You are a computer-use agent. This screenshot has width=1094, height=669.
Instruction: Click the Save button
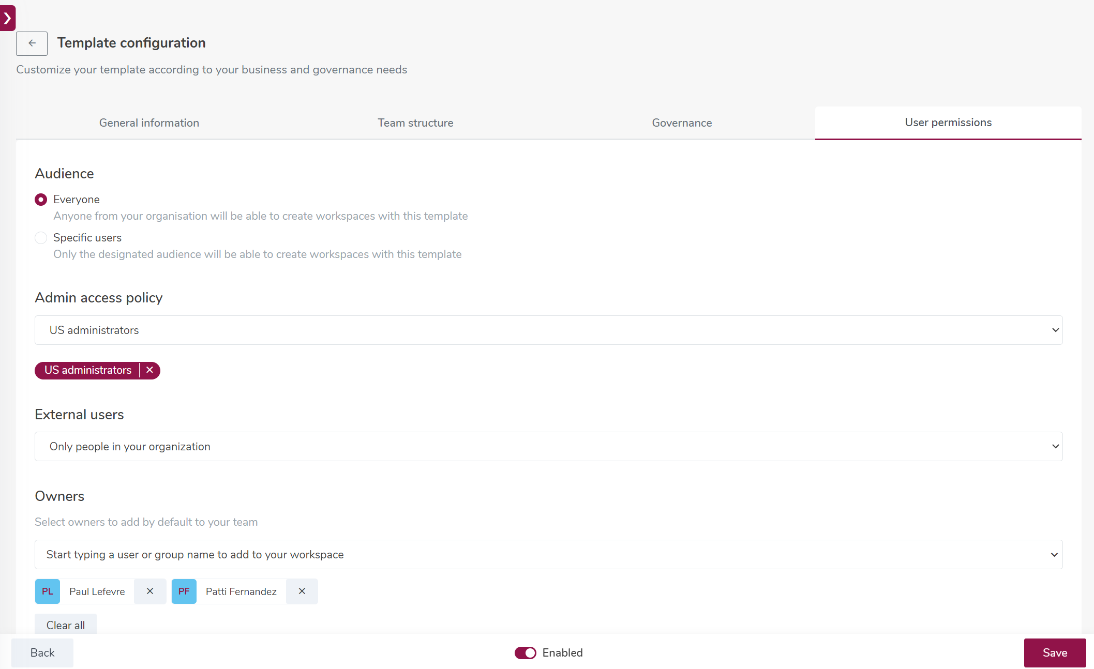pos(1055,653)
